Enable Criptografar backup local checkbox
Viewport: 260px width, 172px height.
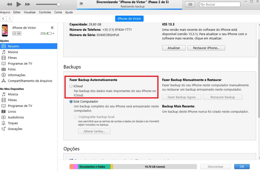click(x=75, y=117)
